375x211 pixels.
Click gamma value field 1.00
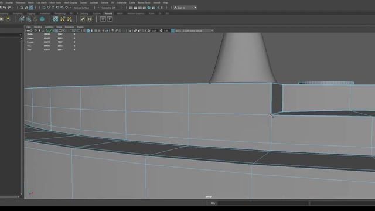(x=166, y=30)
